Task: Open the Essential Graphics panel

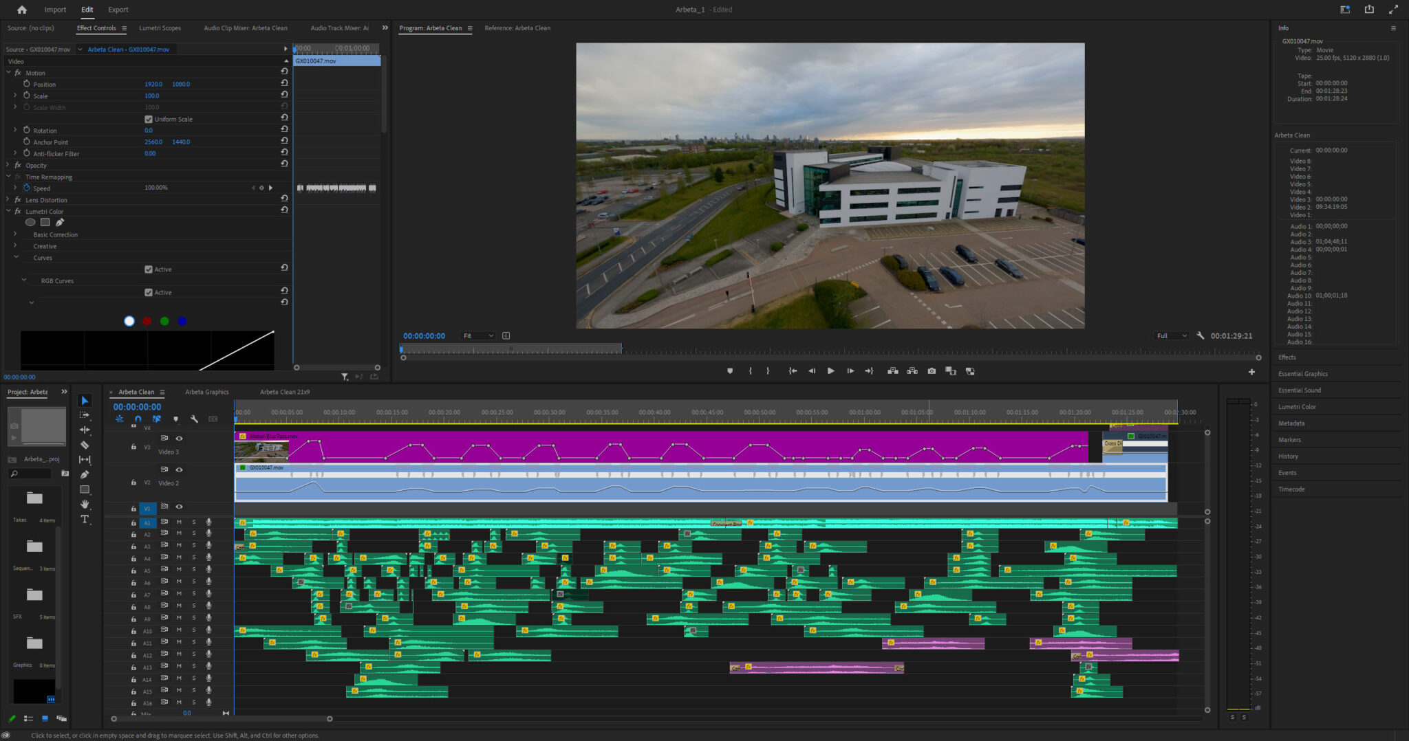Action: [1303, 374]
